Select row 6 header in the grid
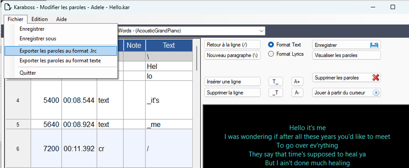The image size is (409, 168). coord(18,148)
